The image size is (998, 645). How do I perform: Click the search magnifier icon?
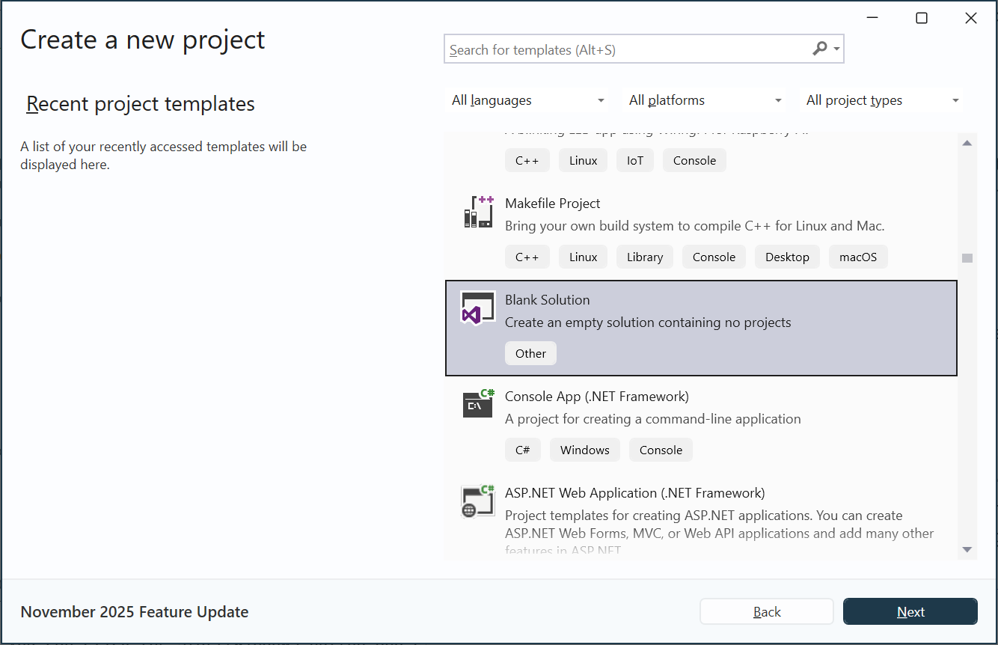point(820,49)
